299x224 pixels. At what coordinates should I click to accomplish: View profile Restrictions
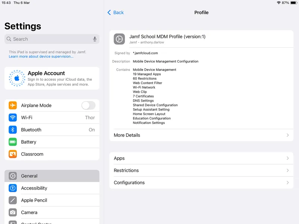click(x=201, y=171)
